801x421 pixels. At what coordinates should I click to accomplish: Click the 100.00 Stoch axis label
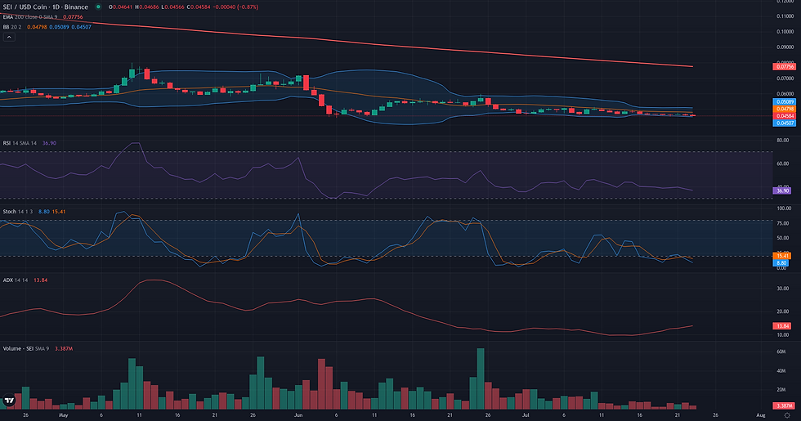(784, 208)
